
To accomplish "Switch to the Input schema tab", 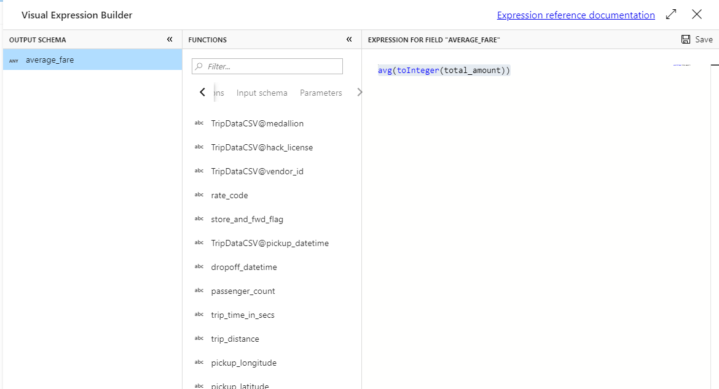I will coord(262,92).
